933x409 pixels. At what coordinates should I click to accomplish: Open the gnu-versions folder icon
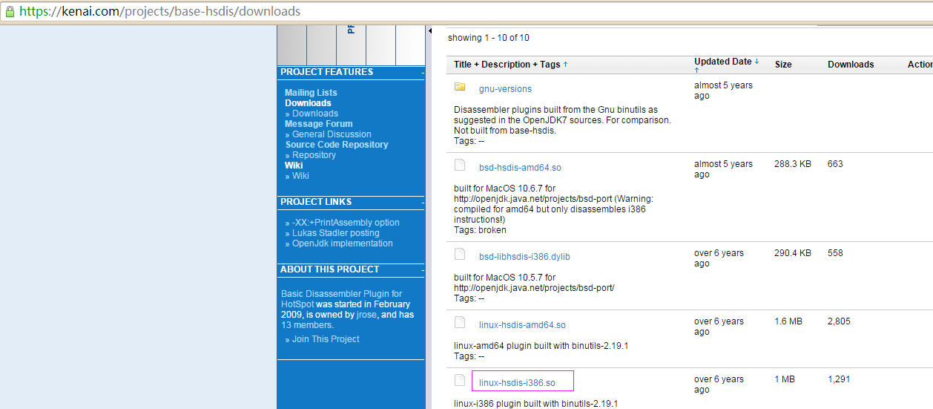(460, 87)
